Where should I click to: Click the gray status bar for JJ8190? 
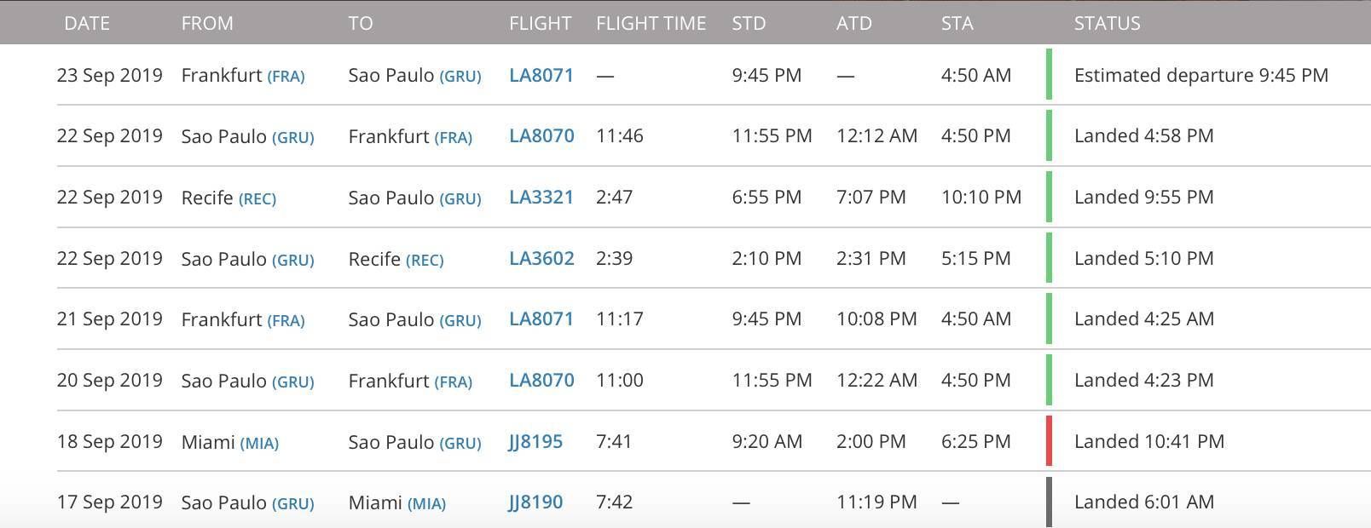tap(1049, 502)
